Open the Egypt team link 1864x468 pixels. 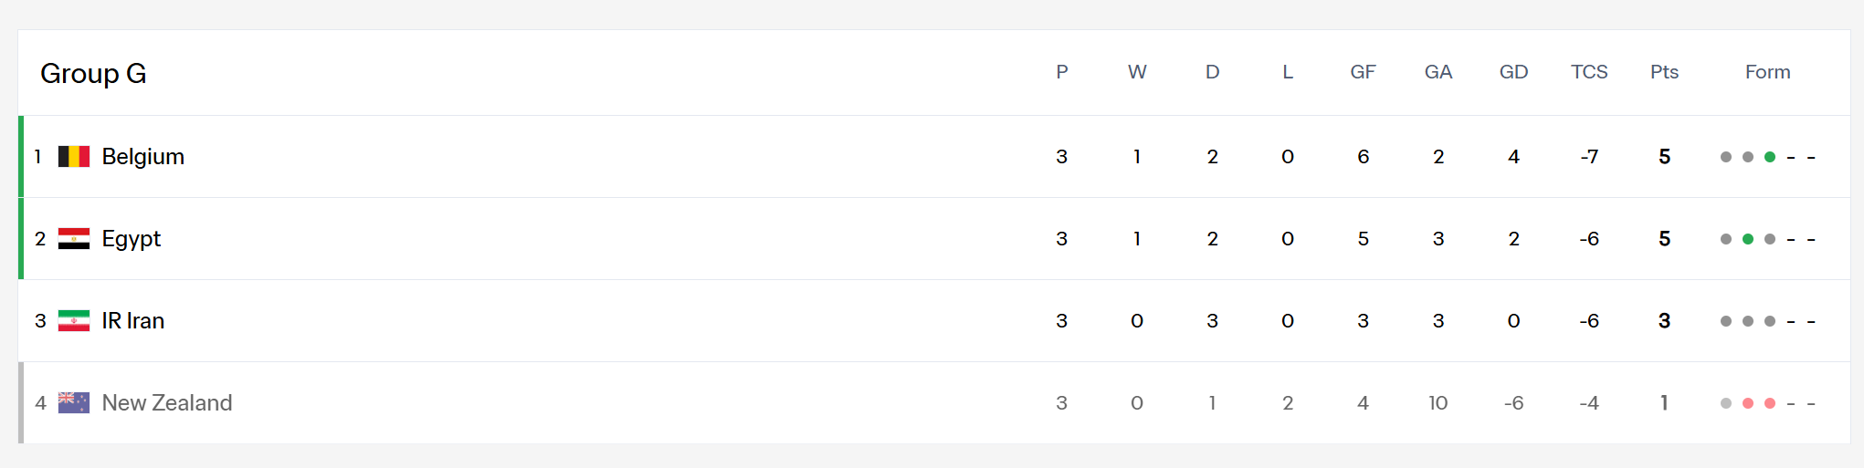132,239
